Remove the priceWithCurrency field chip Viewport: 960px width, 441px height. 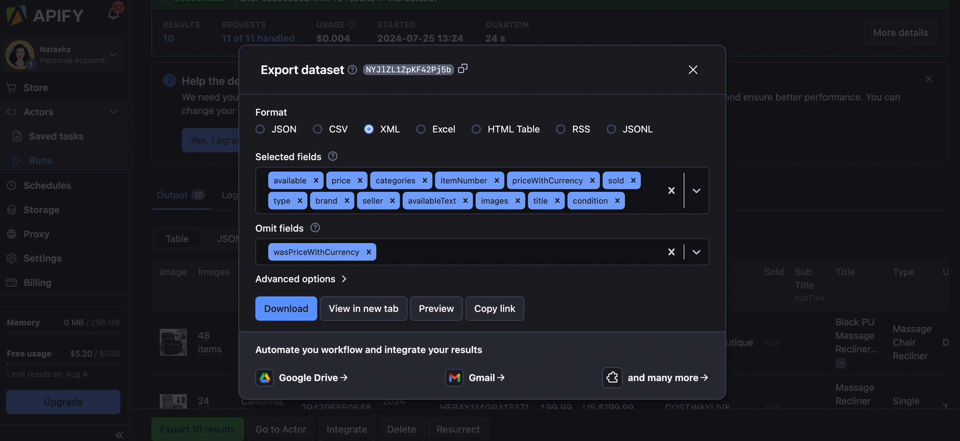592,180
